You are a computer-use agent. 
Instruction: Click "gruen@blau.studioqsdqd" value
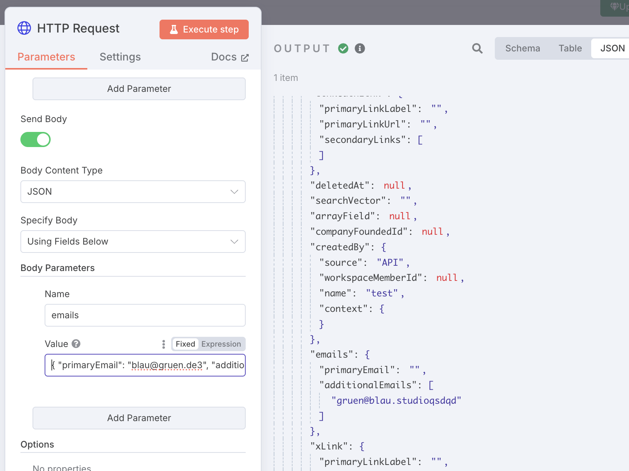tap(397, 401)
